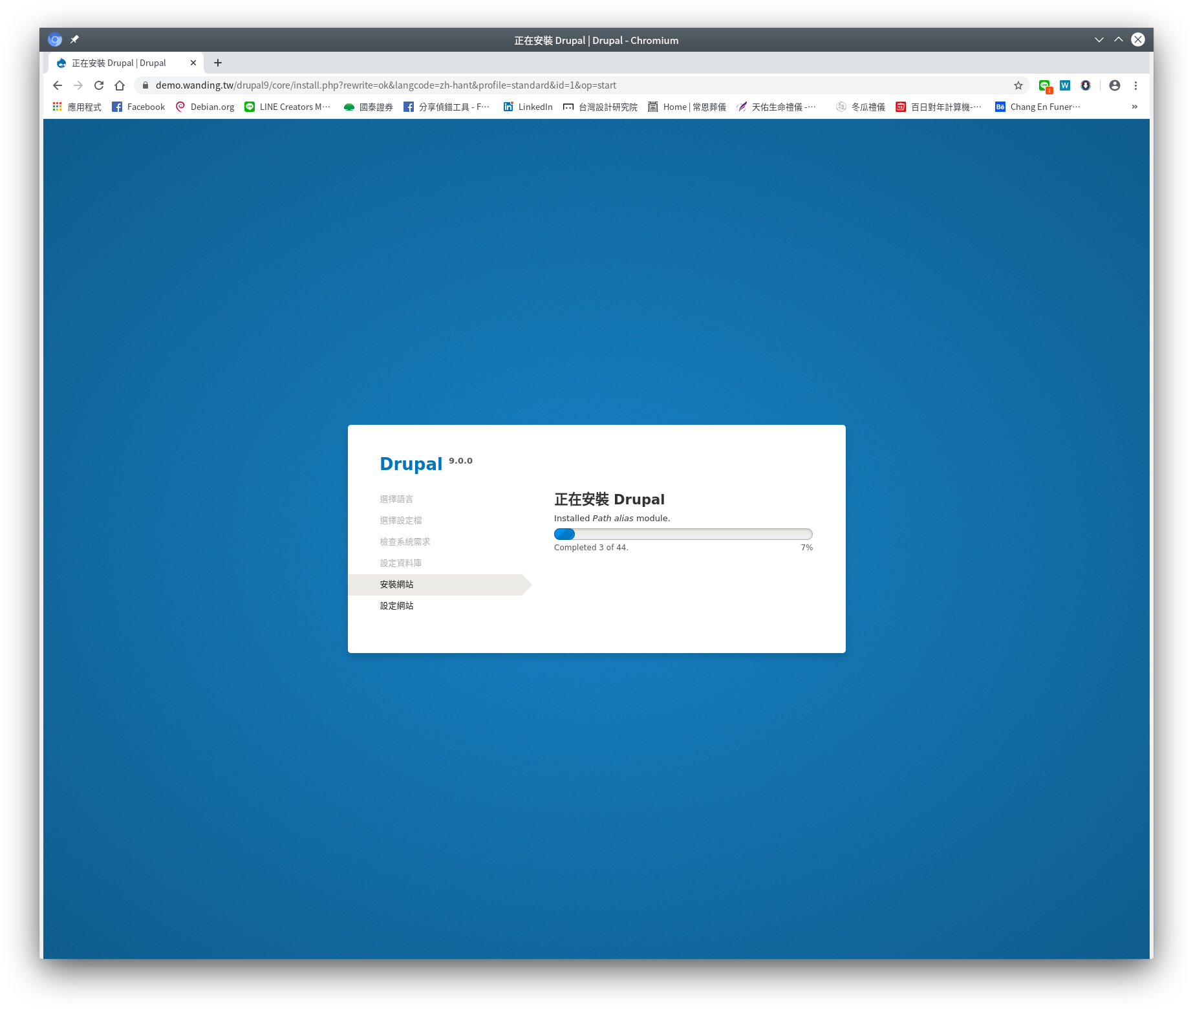Toggle the window pin icon in titlebar
The height and width of the screenshot is (1010, 1193).
tap(74, 40)
